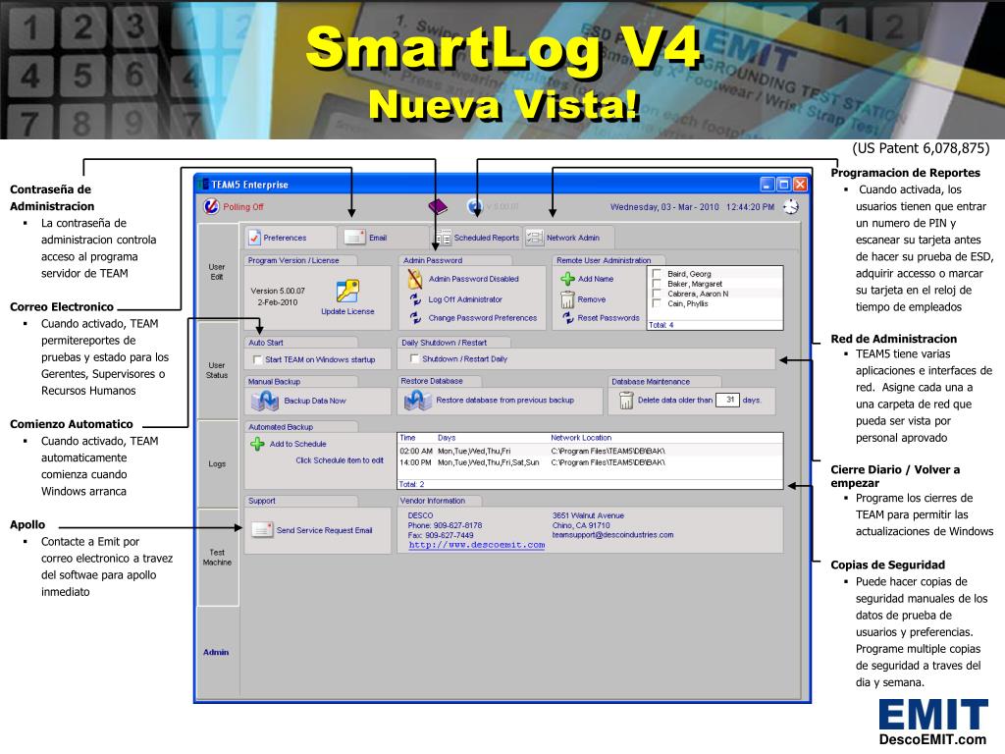Click the TEAM5 Enterprise title bar icon
The width and height of the screenshot is (1005, 754).
[x=204, y=184]
